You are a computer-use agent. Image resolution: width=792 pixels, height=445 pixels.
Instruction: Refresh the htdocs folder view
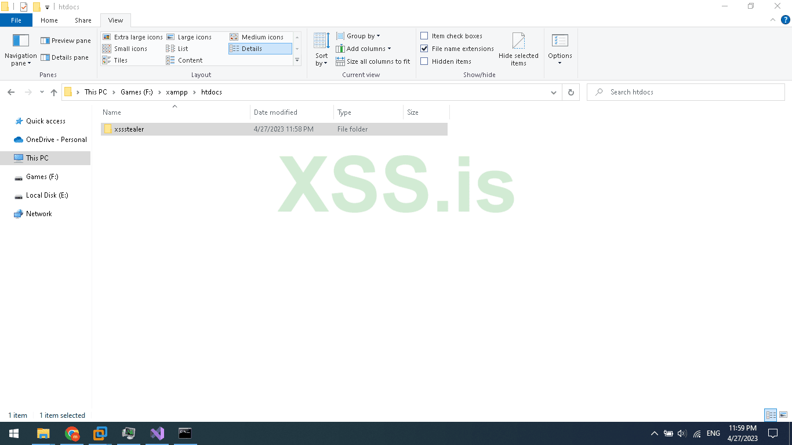coord(571,92)
